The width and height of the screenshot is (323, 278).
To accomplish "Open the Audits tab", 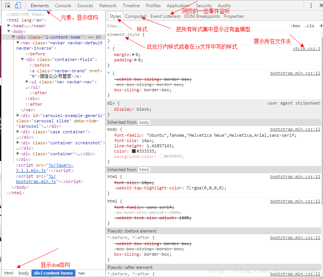I will point(224,6).
